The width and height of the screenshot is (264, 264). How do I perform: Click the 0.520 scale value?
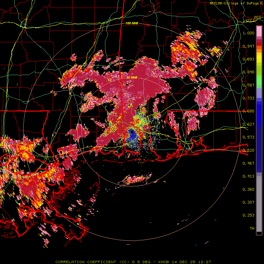coord(248,150)
